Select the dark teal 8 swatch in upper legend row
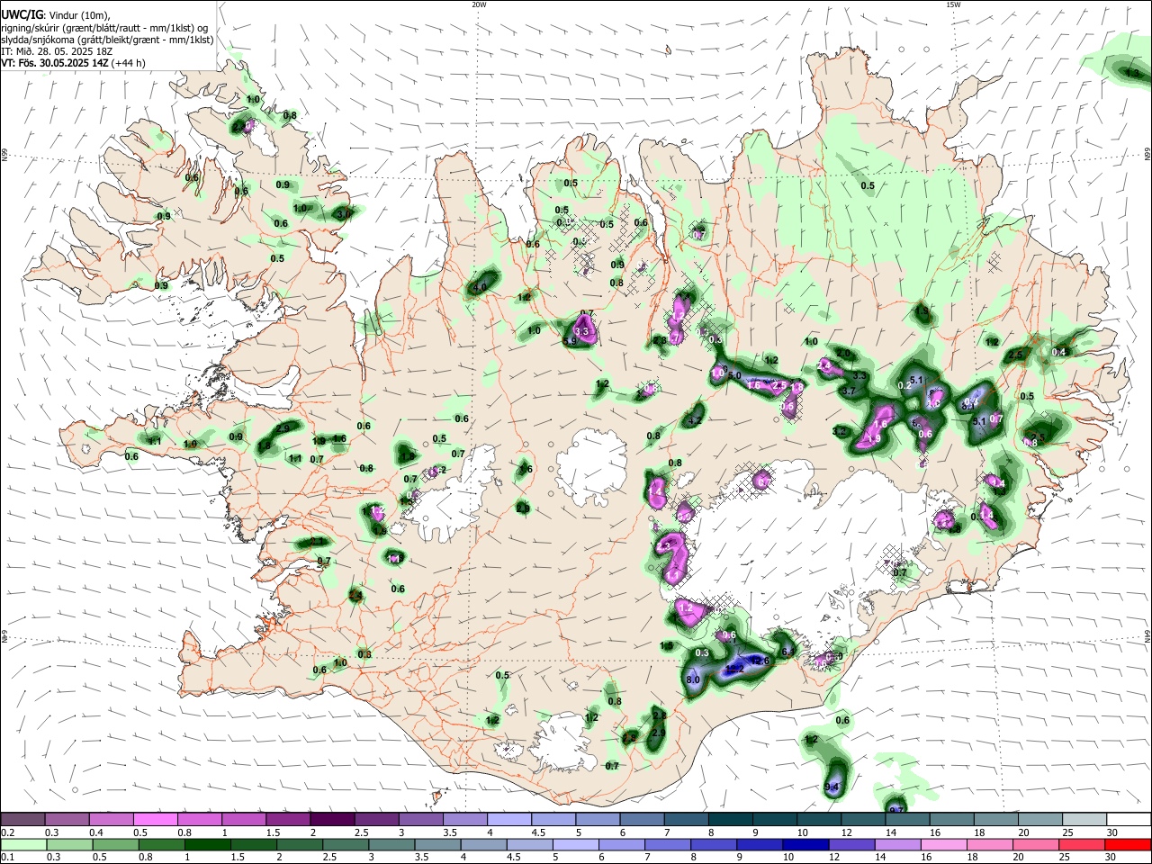1152x864 pixels. click(x=731, y=820)
